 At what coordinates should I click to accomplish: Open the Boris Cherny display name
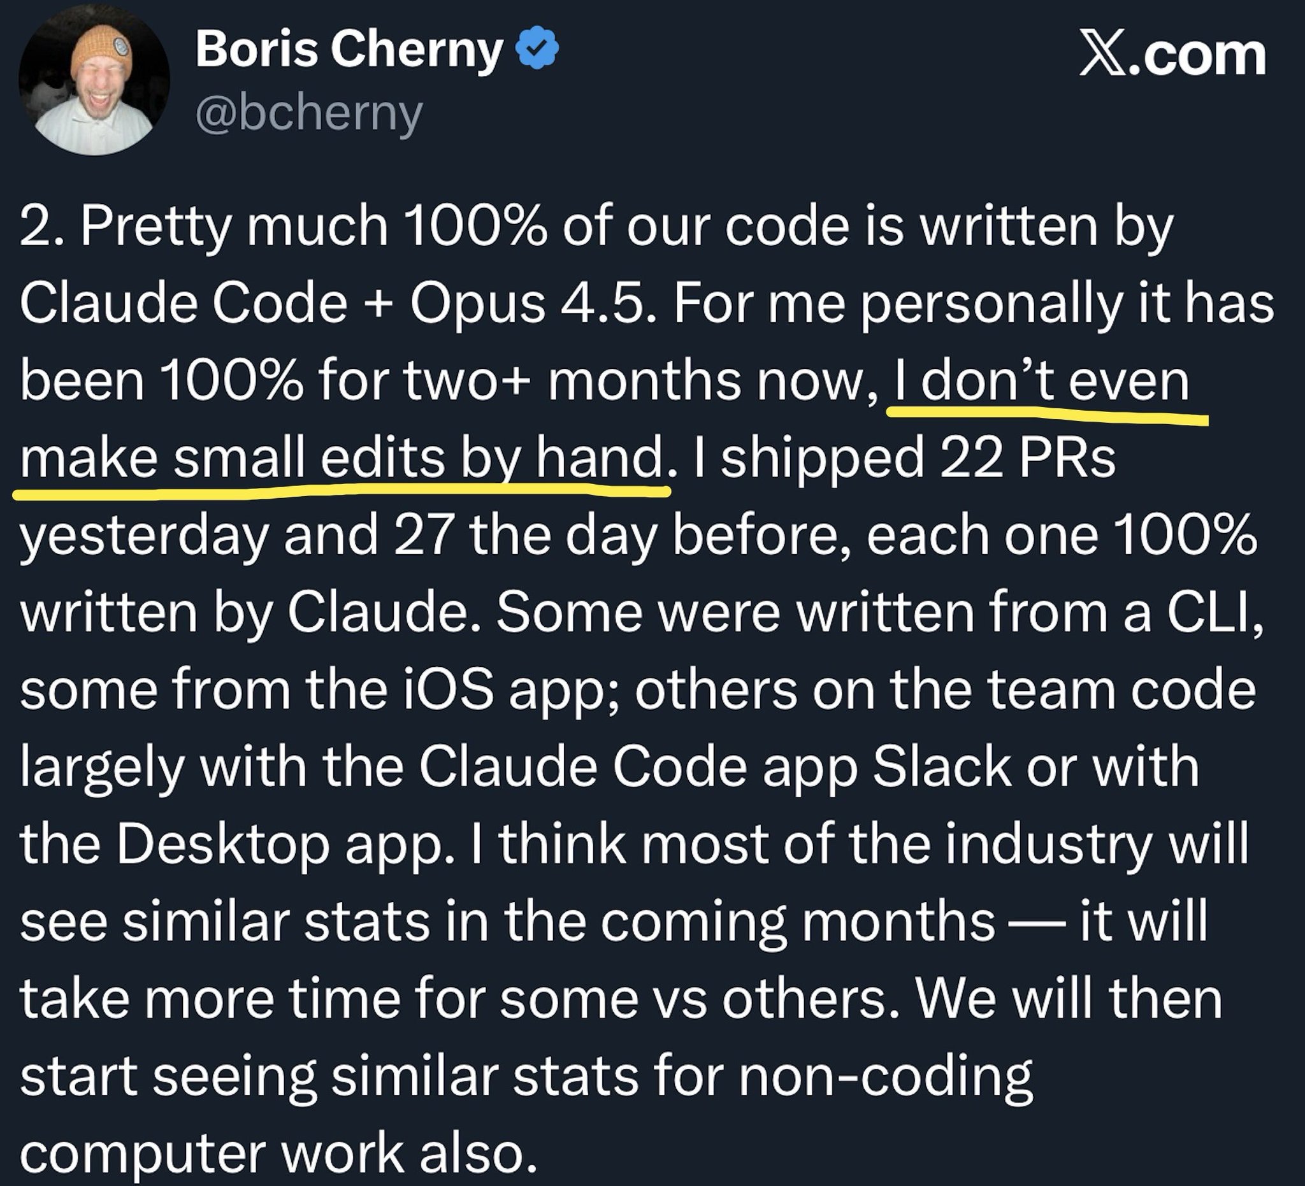[349, 50]
